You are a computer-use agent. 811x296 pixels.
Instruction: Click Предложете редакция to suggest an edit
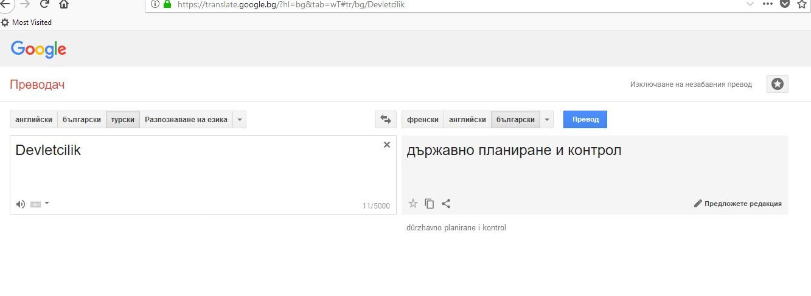[x=737, y=204]
